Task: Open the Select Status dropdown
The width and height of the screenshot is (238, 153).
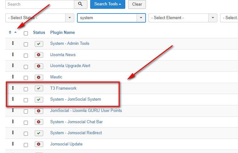Action: 39,18
